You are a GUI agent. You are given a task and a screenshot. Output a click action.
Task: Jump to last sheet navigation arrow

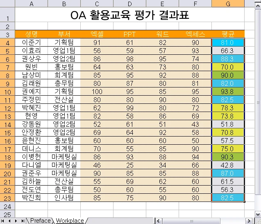coord(23,221)
